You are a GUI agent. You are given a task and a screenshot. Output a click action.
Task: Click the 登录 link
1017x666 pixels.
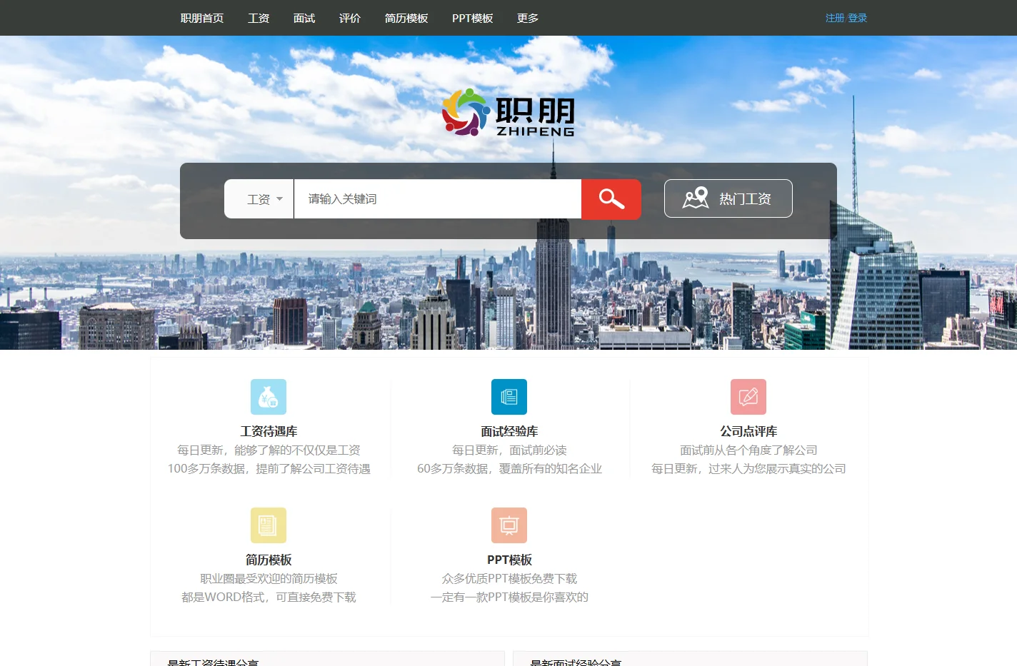click(858, 18)
